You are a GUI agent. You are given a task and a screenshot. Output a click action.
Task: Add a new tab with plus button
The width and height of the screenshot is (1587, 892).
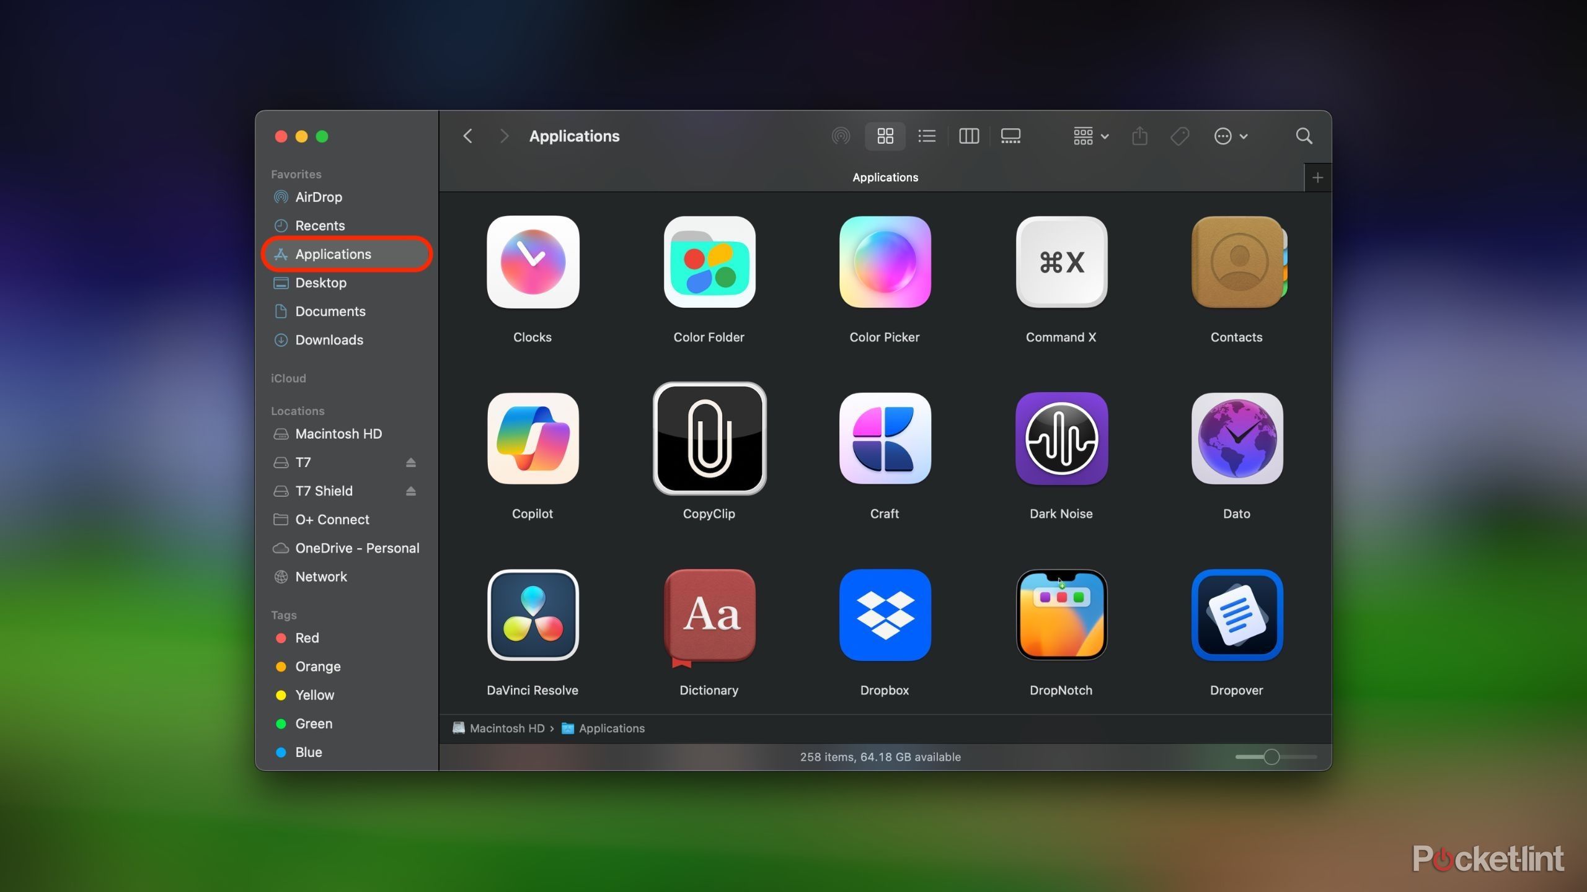(1317, 178)
